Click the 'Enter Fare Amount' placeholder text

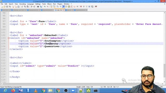(x=149, y=24)
